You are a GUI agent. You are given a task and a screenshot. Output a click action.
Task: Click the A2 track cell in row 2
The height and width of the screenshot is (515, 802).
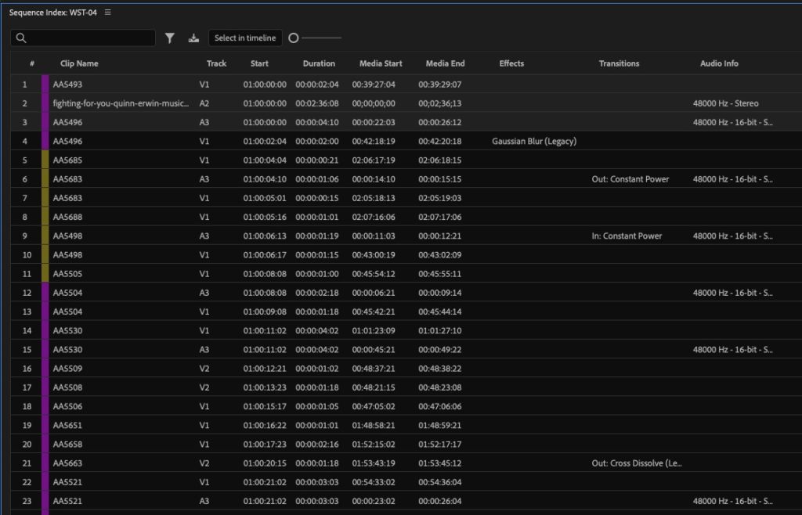point(204,103)
